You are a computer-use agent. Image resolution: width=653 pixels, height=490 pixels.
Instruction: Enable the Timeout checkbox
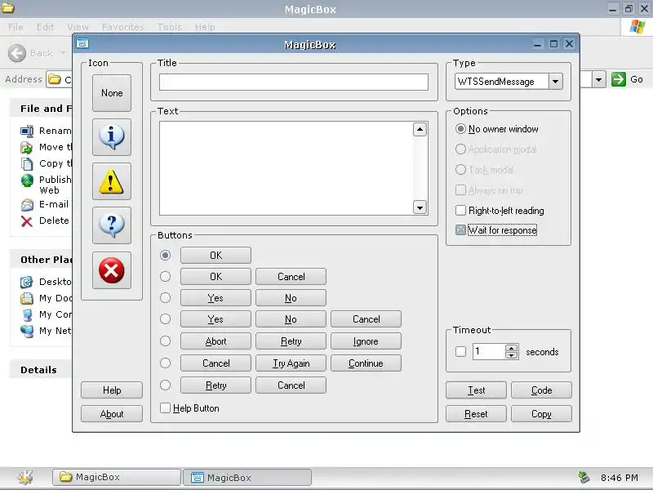click(x=460, y=352)
